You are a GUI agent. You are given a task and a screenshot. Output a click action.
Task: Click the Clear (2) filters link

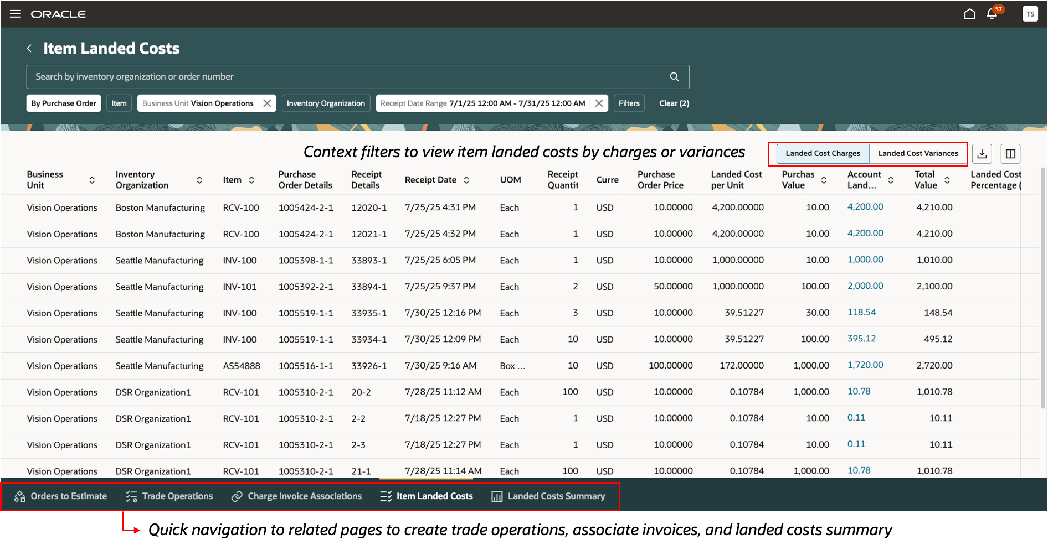pos(674,103)
